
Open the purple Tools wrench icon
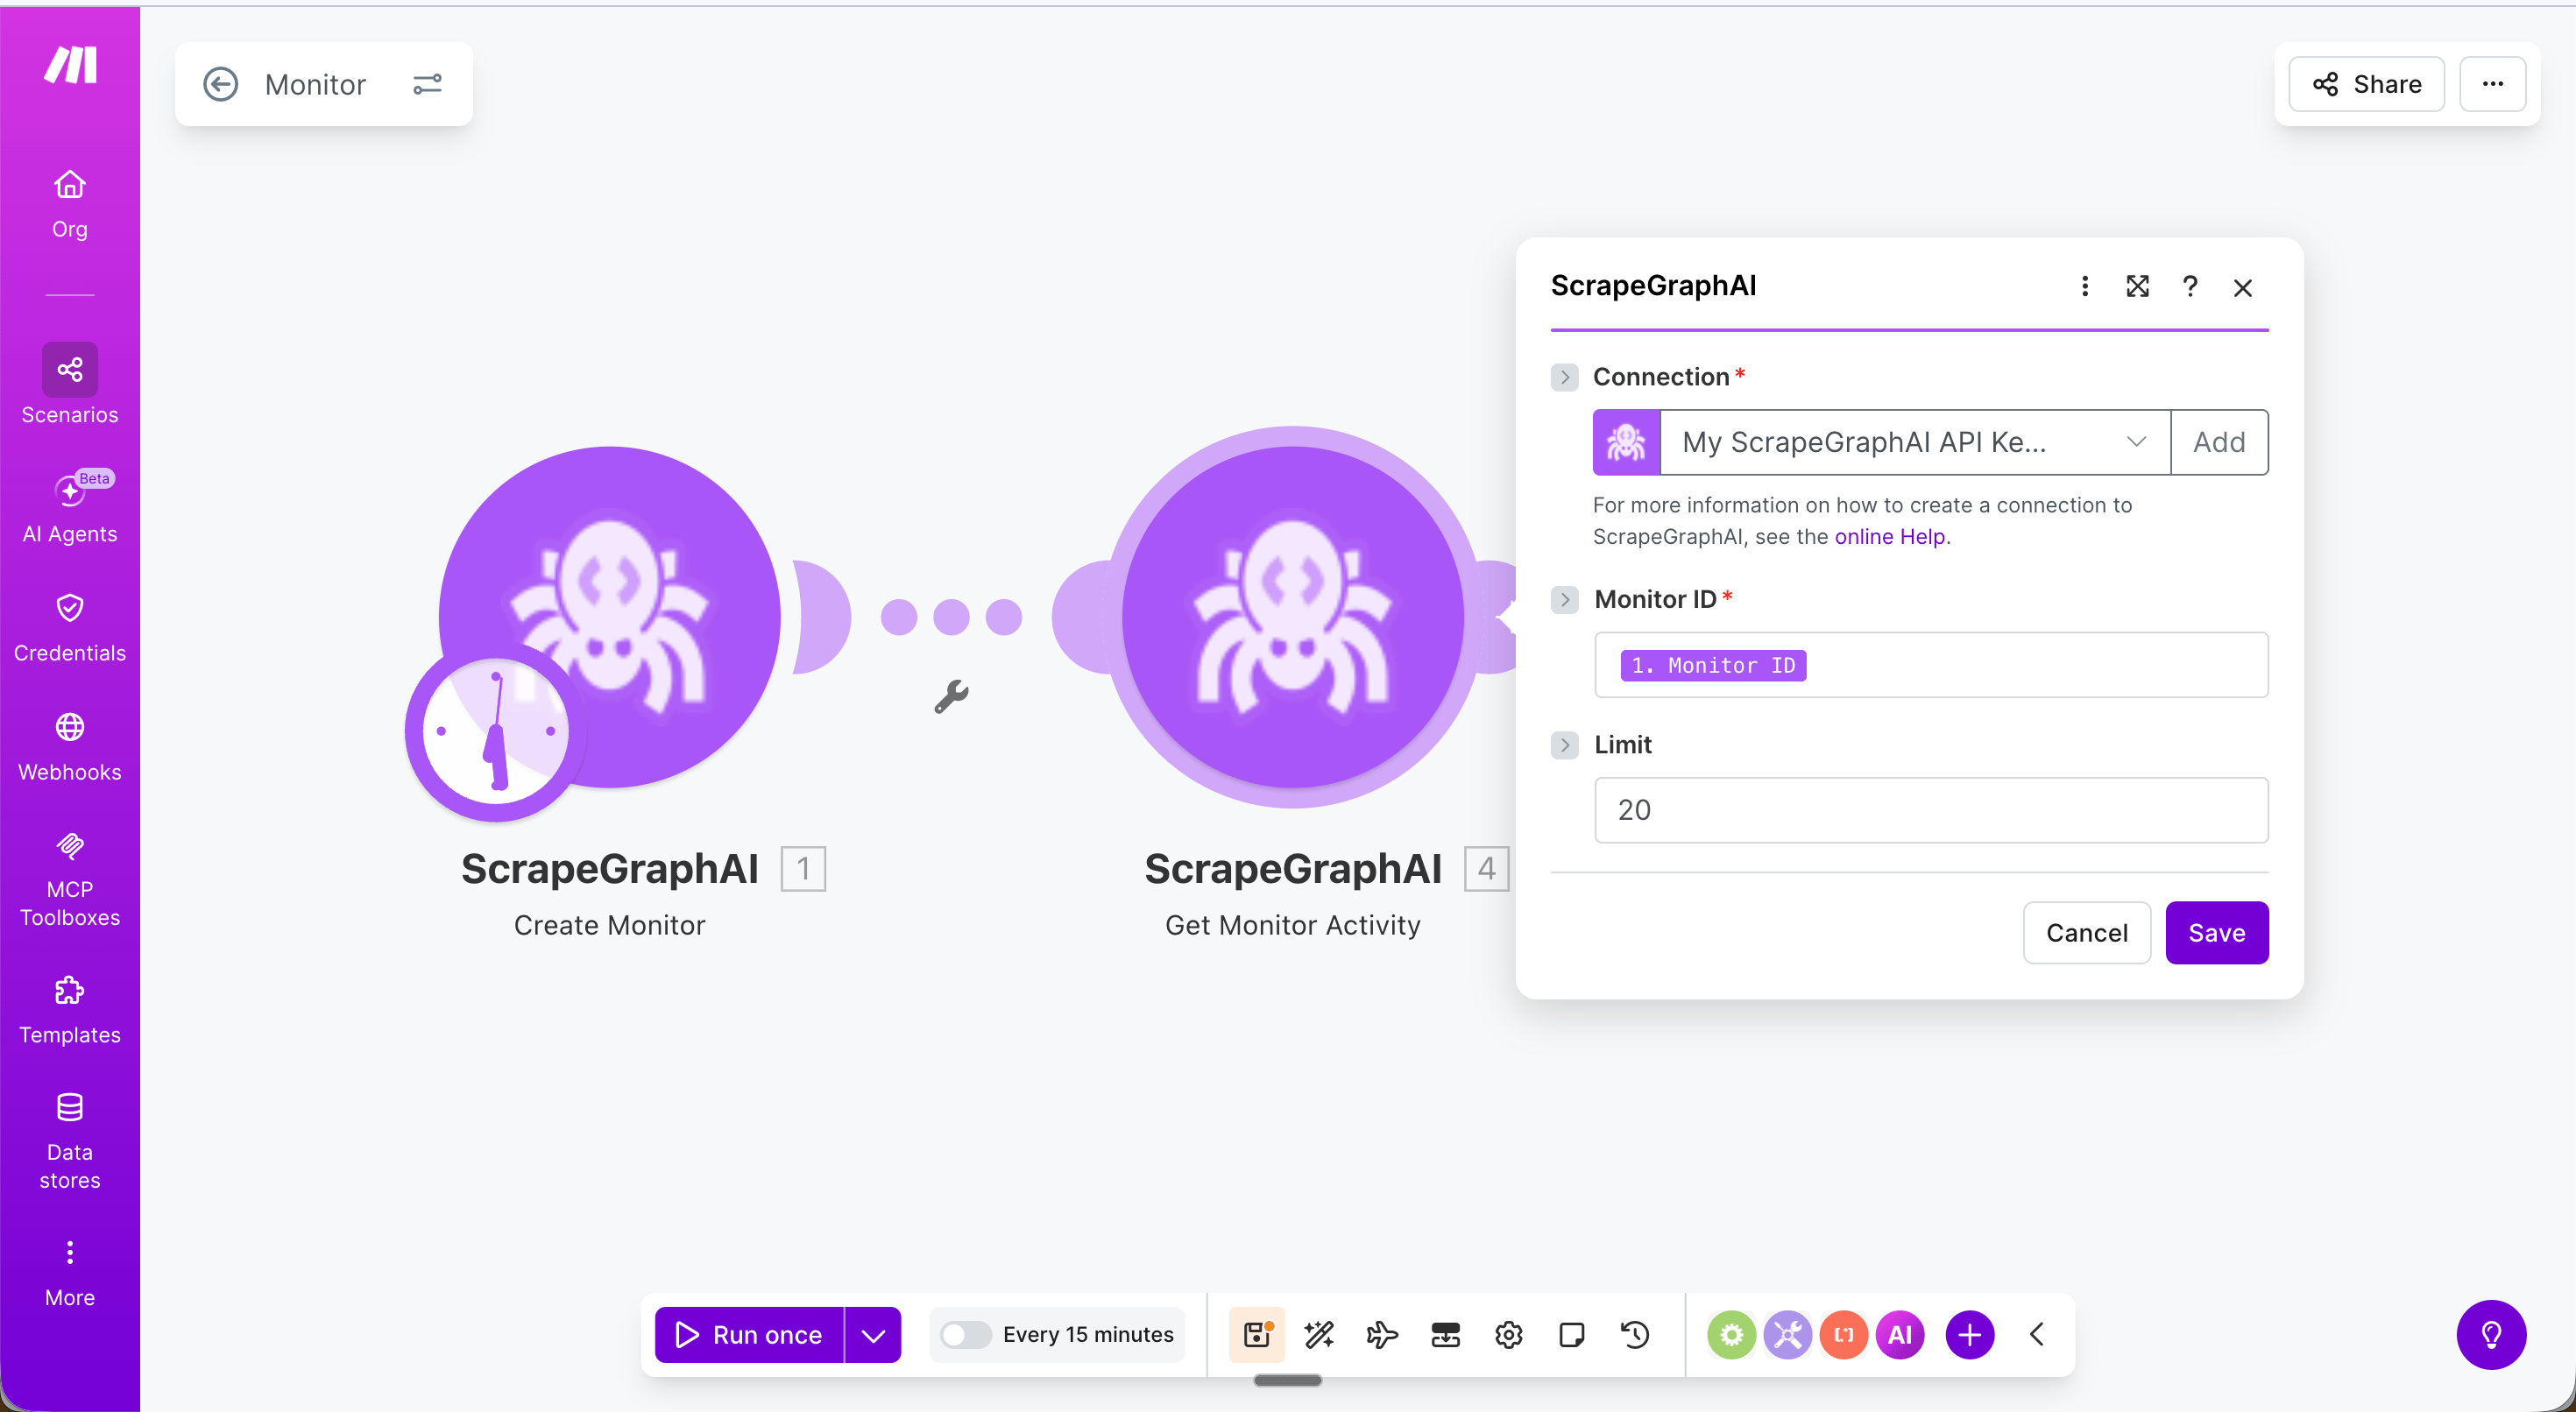[1787, 1334]
